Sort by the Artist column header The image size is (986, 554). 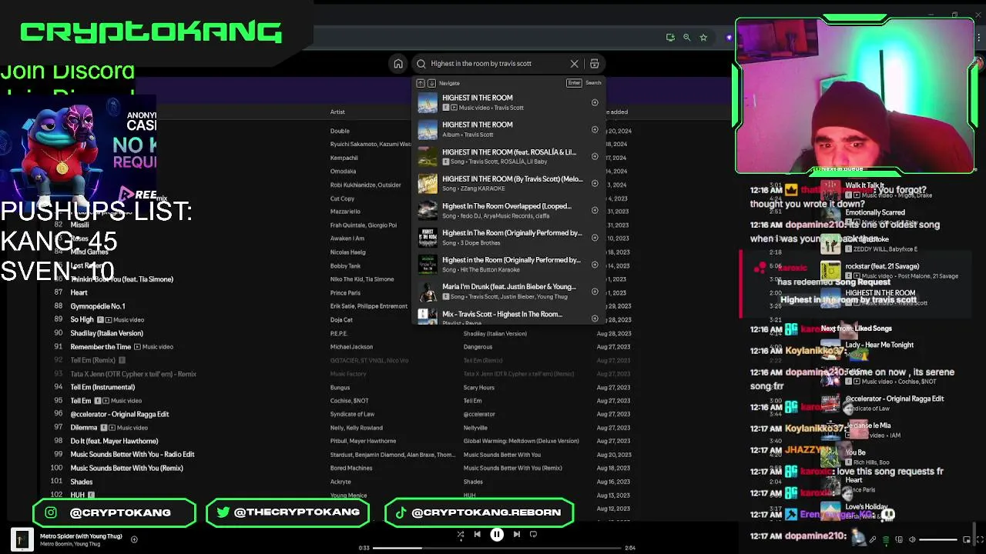click(x=337, y=112)
